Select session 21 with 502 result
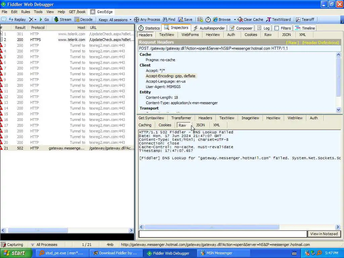Image resolution: width=344 pixels, height=258 pixels. (67, 148)
